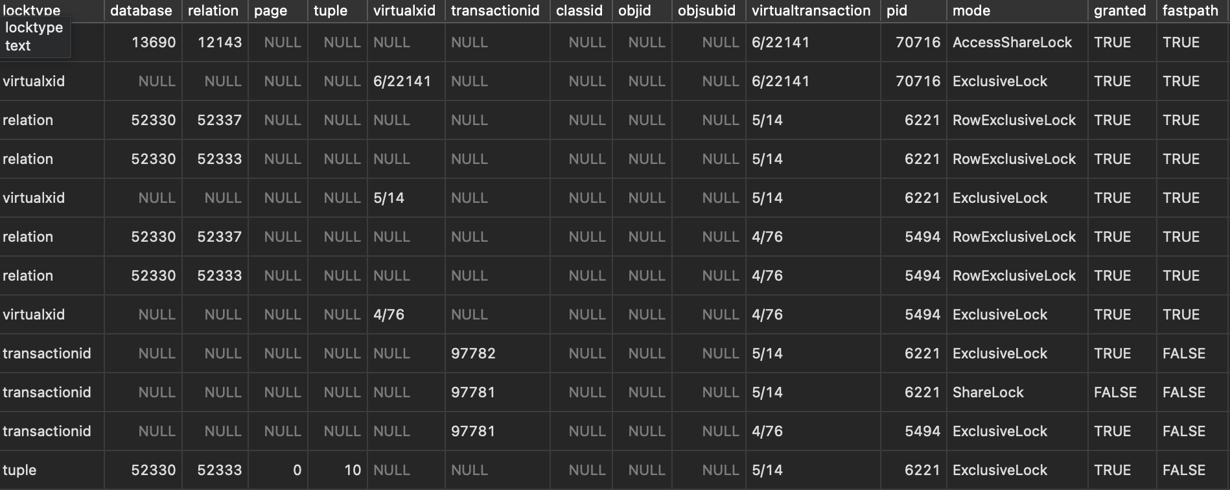Select the 6/22141 cell in virtualxid column

tap(402, 81)
